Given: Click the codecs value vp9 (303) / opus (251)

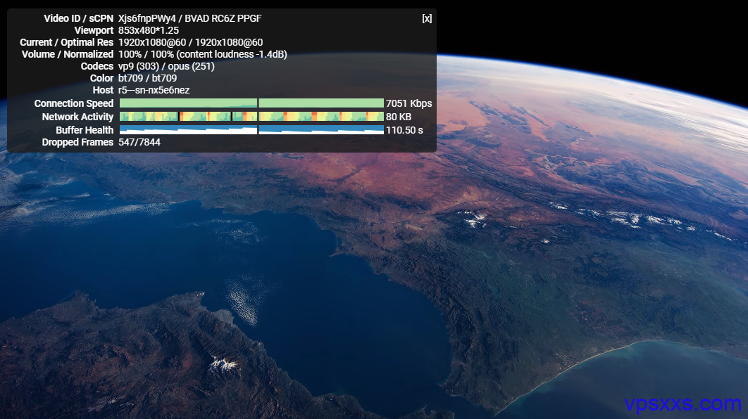Looking at the screenshot, I should [166, 66].
